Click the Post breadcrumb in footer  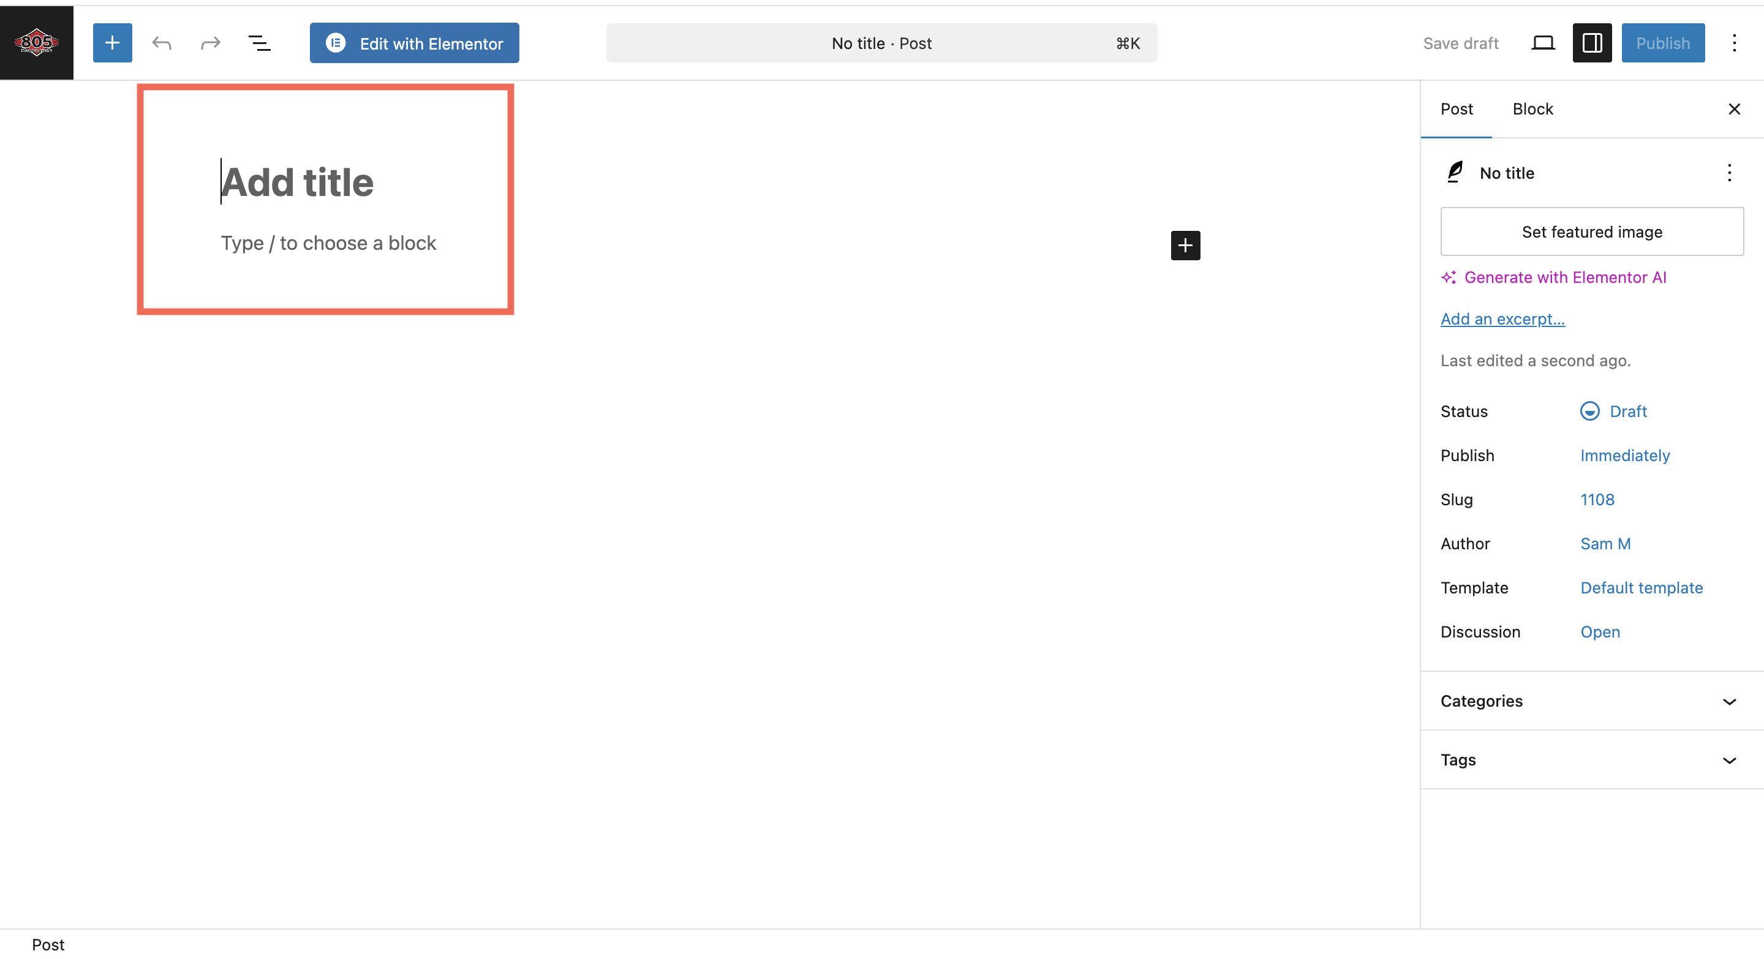tap(48, 945)
